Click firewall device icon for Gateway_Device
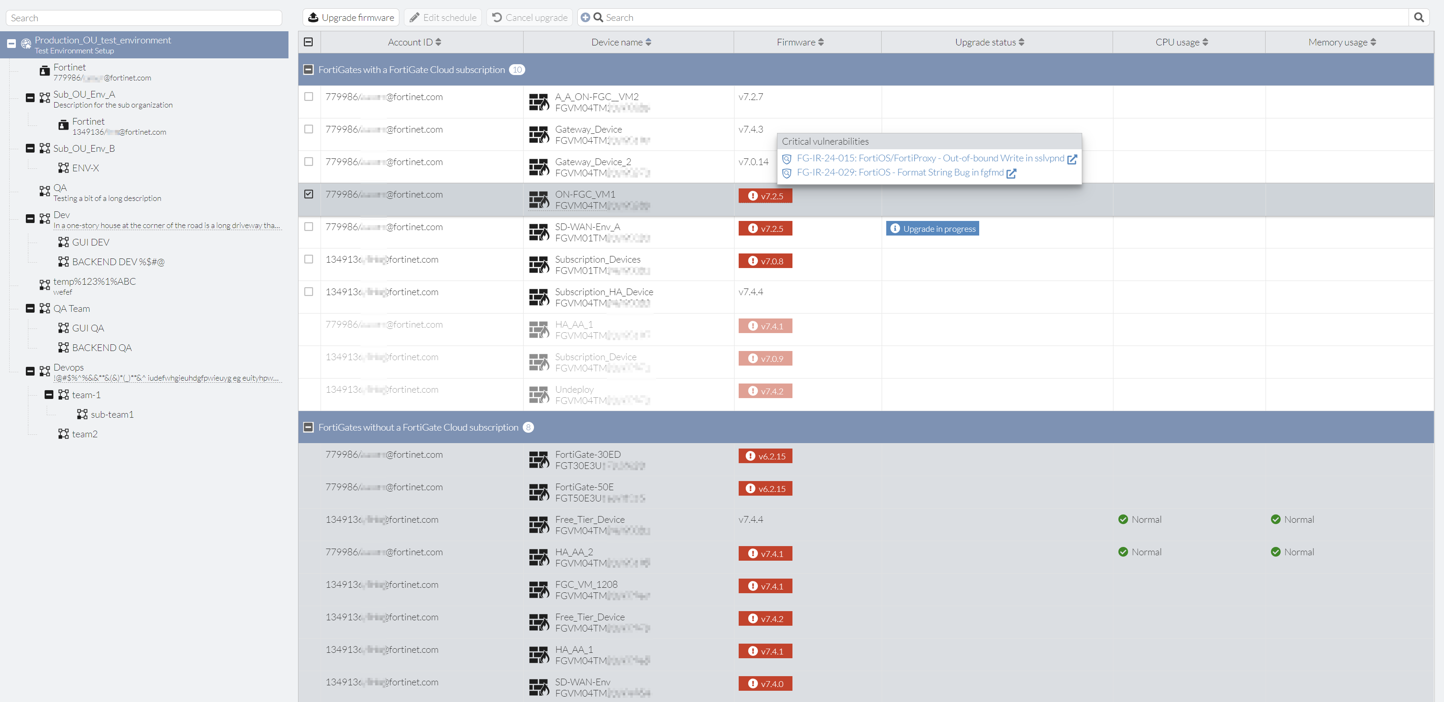 tap(539, 135)
